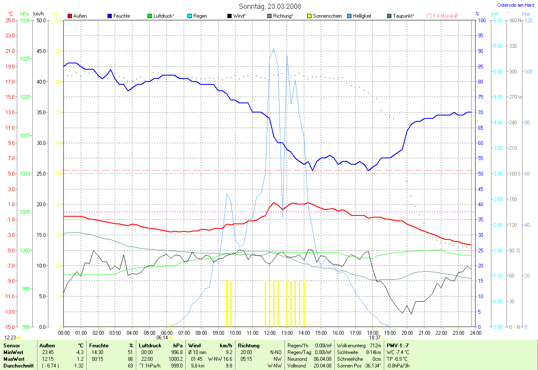
Task: Click the PMV-1:-7 header label
Action: point(398,346)
